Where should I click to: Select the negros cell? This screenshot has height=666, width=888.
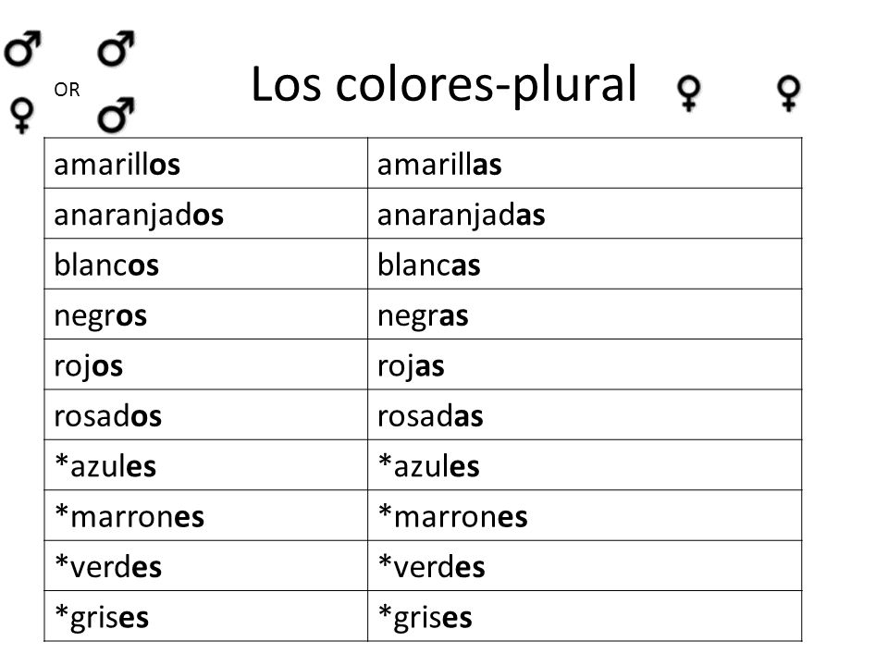206,314
